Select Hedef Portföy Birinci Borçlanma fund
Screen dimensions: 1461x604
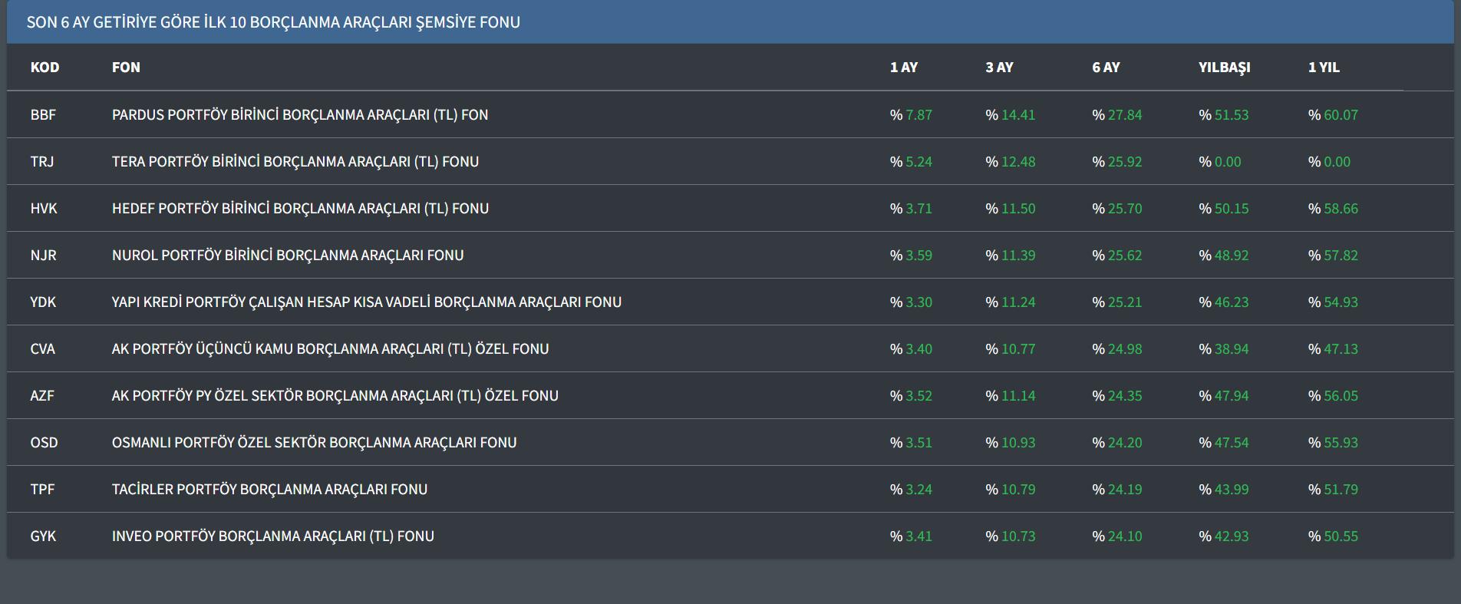(x=300, y=209)
